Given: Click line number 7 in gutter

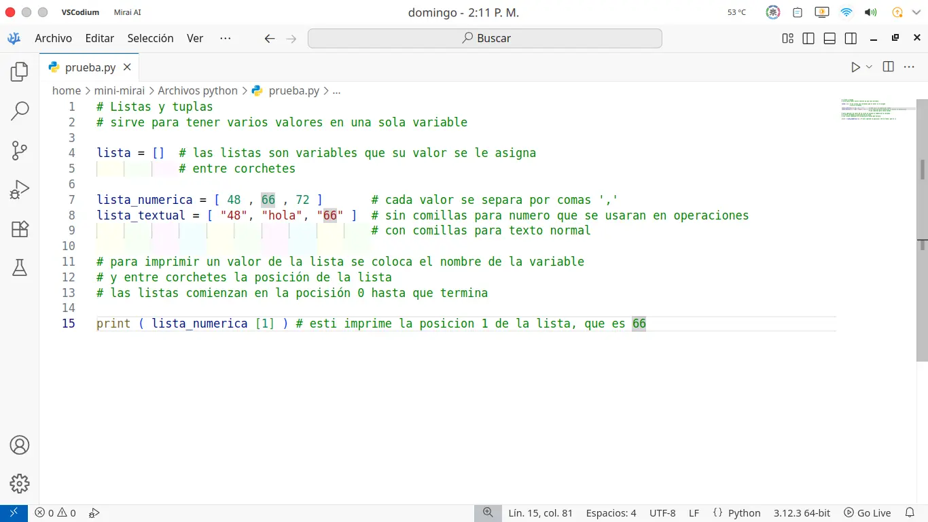Looking at the screenshot, I should coord(72,200).
